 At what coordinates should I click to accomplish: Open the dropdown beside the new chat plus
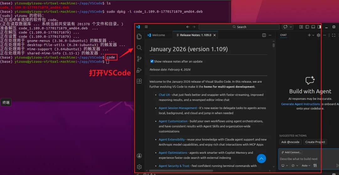[x=313, y=35]
